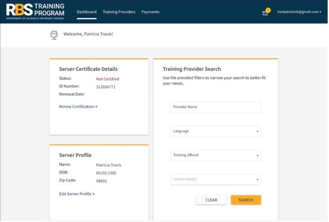Screen dimensions: 329x222
Task: Click the Zip Code value 98801
Action: pos(102,181)
